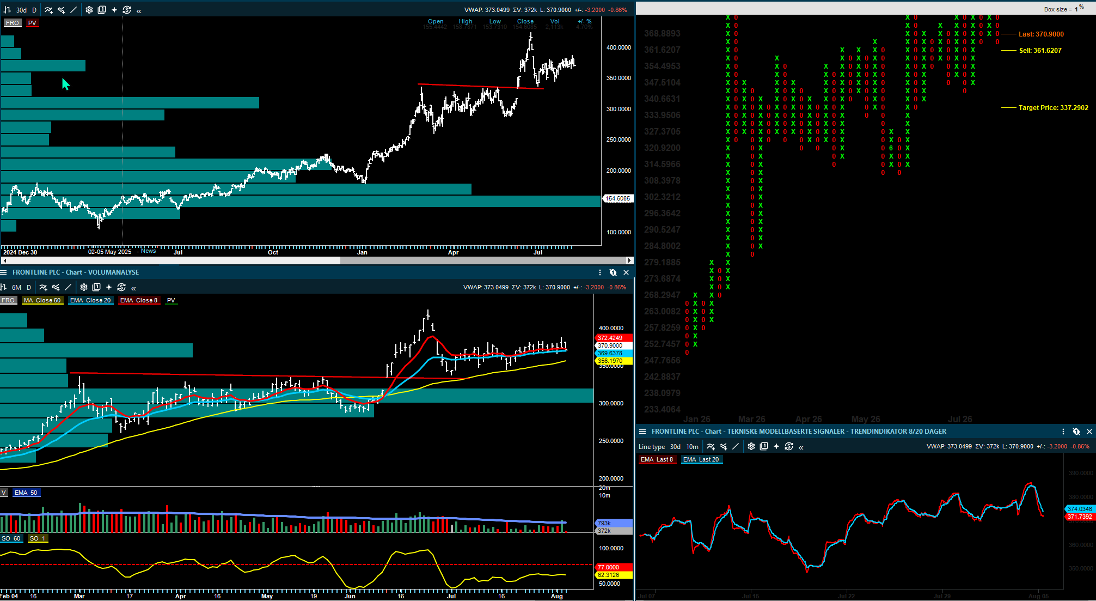The width and height of the screenshot is (1096, 601).
Task: Change D resolution in VOLUMANALYSE toolbar
Action: [x=29, y=287]
